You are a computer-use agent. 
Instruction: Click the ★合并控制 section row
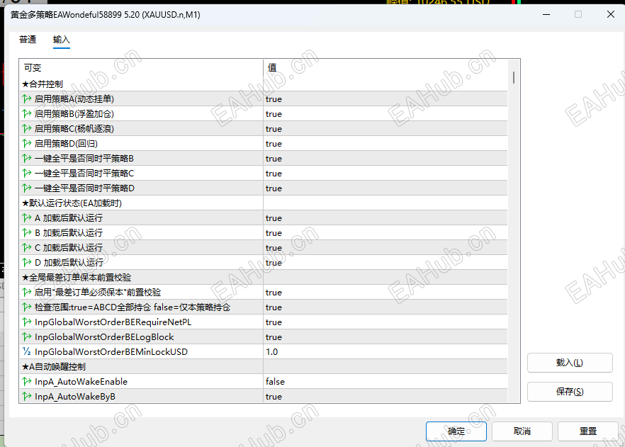click(x=264, y=84)
